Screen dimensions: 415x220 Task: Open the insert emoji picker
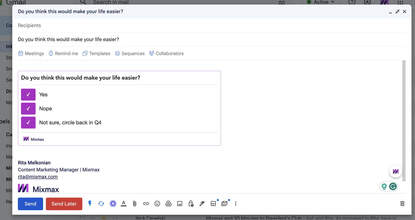coord(157,203)
